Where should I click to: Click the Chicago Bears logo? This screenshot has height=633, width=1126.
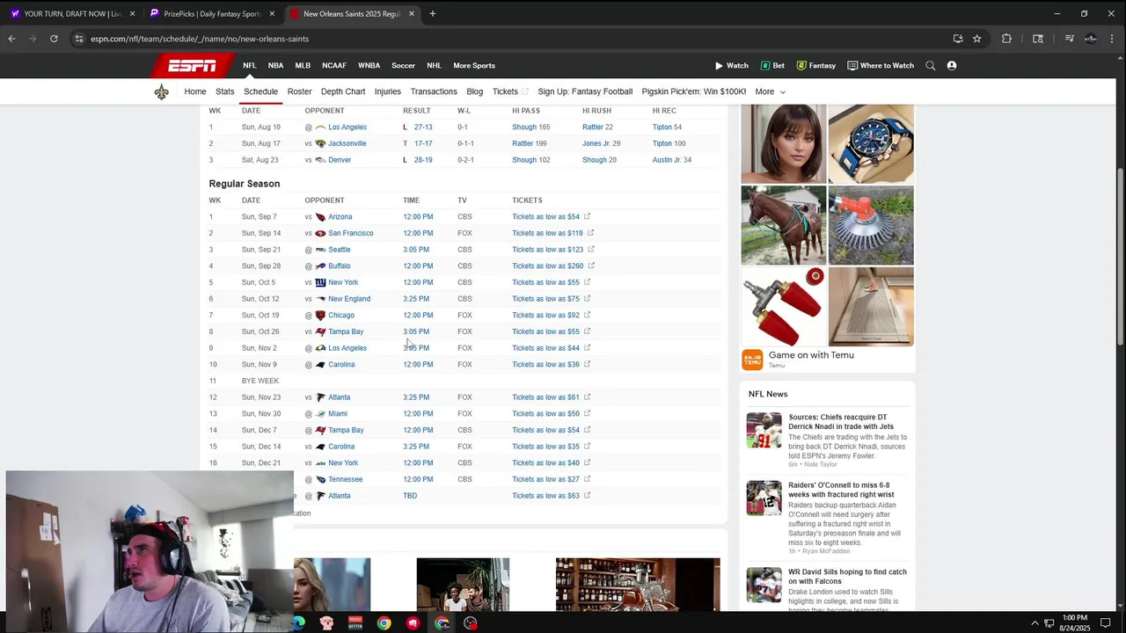tap(320, 316)
